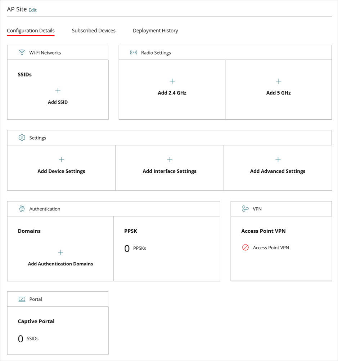Click the disabled Access Point VPN icon

click(245, 247)
